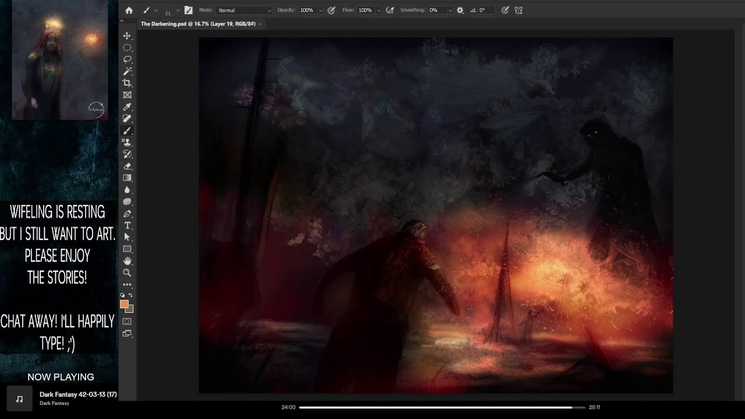Toggle the brush settings panel

[x=188, y=10]
